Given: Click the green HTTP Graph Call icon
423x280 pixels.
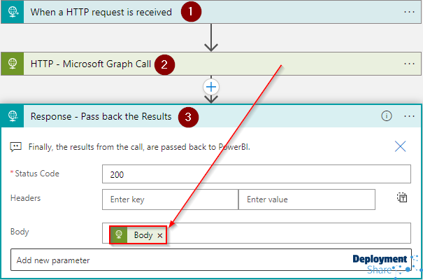Looking at the screenshot, I should pos(13,63).
